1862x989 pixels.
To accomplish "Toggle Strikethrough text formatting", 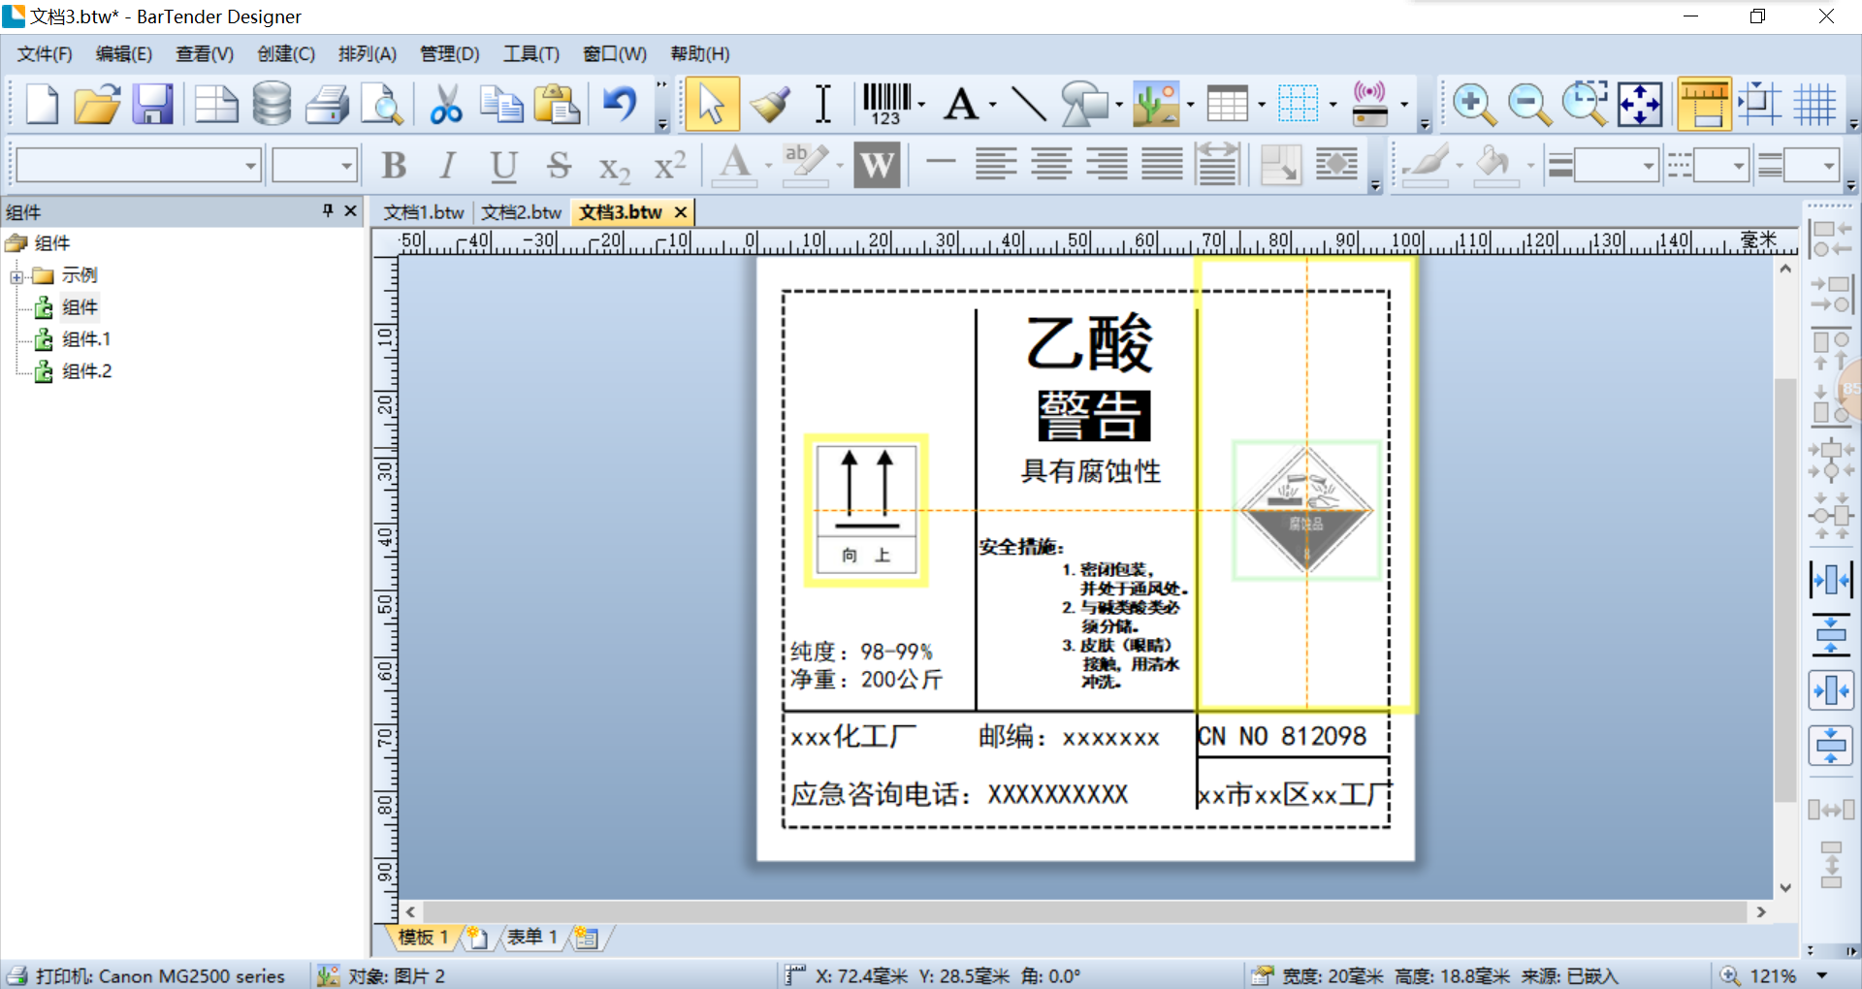I will pos(558,166).
